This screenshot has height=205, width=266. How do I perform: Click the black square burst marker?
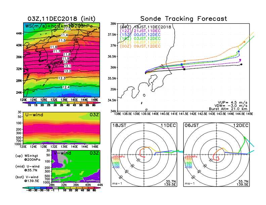(184, 69)
